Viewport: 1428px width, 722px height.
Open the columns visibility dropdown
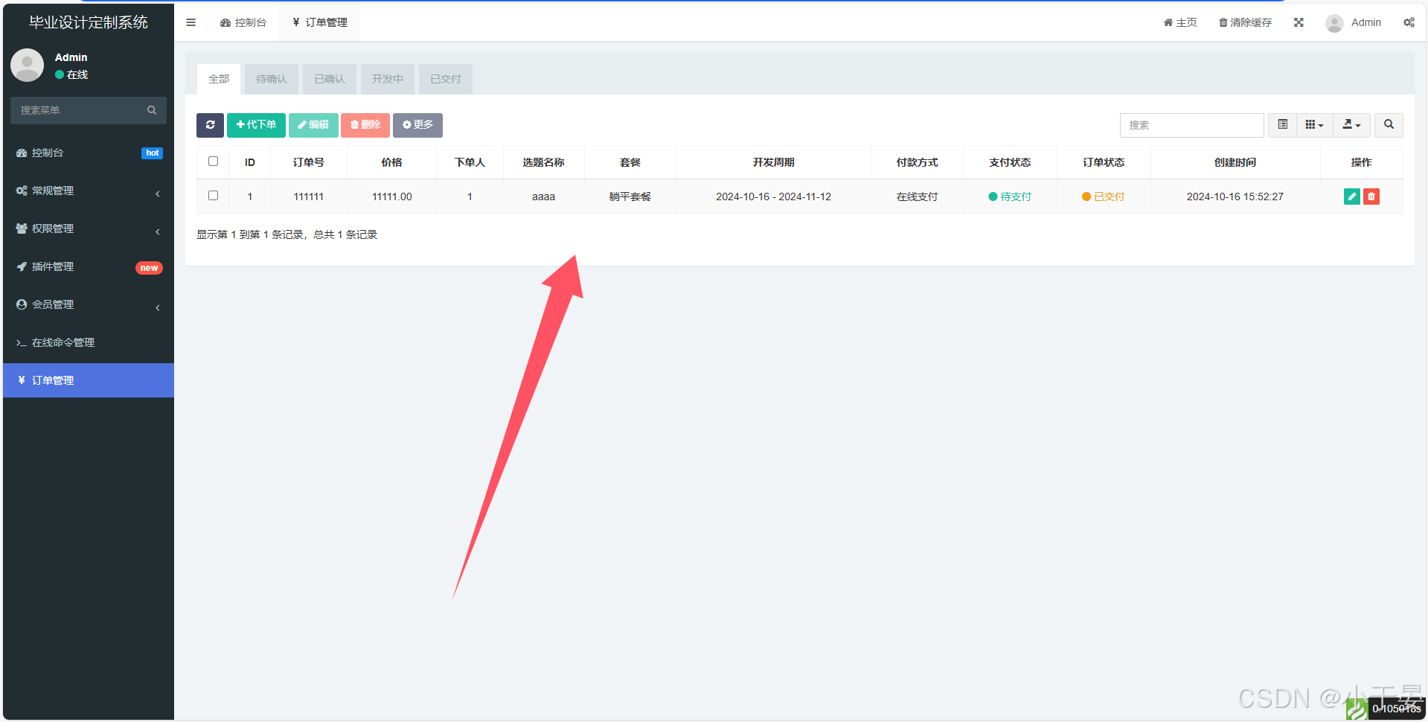tap(1314, 125)
